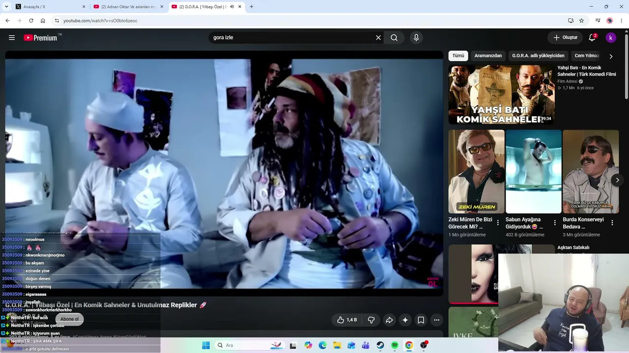Open Windows Start menu
The image size is (629, 353).
[x=206, y=345]
